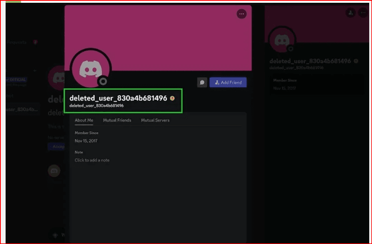Switch to the Mutual Friends tab
Viewport: 372px width, 244px height.
pyautogui.click(x=117, y=120)
